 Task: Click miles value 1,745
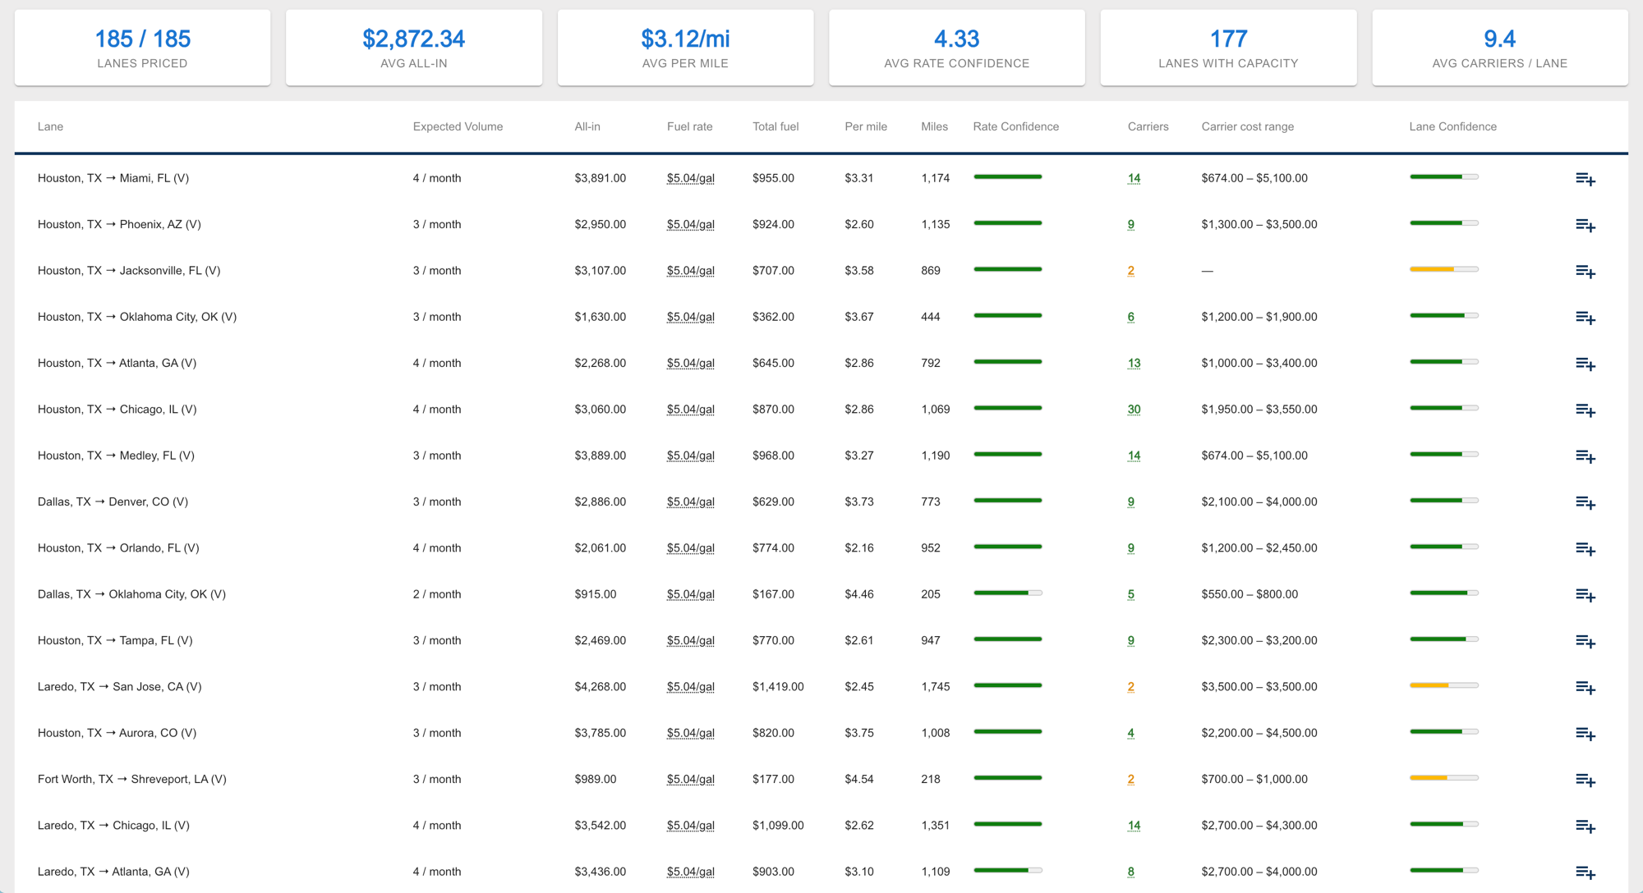pos(936,687)
